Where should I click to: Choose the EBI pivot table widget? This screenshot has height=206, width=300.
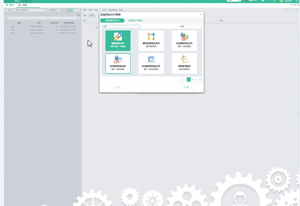click(x=151, y=63)
